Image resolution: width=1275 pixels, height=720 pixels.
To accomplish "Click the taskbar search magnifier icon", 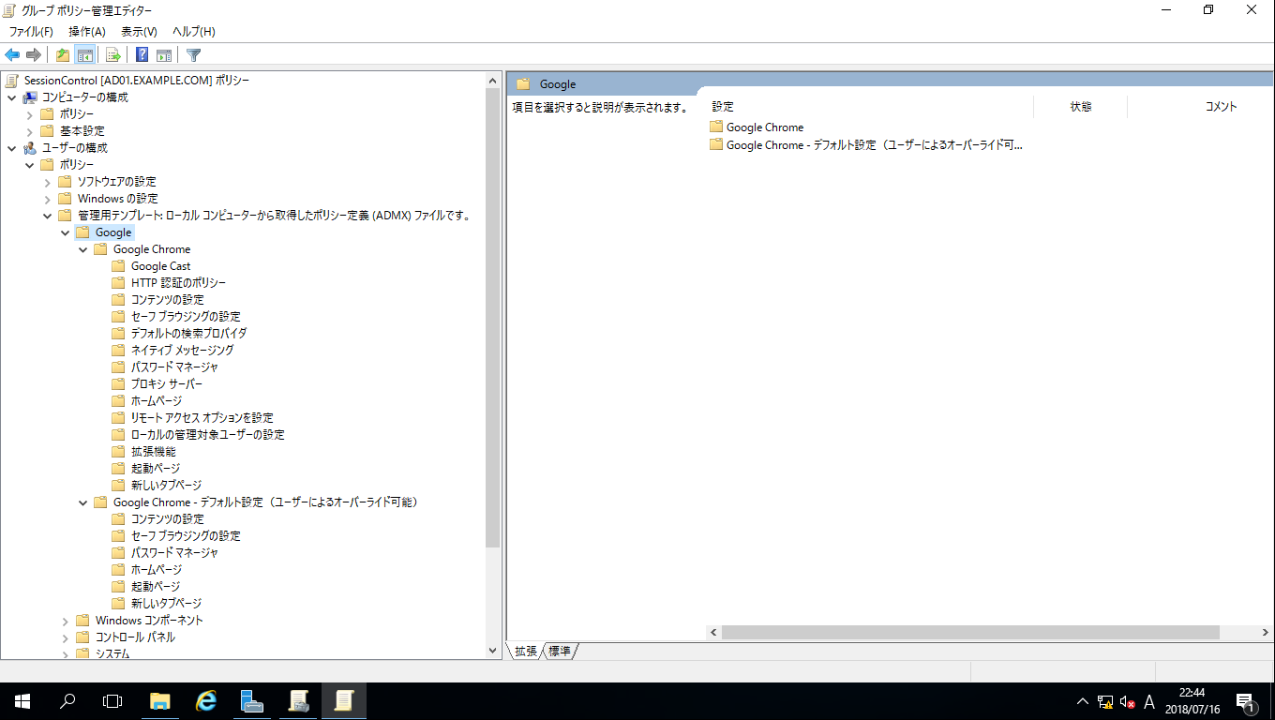I will pyautogui.click(x=67, y=700).
